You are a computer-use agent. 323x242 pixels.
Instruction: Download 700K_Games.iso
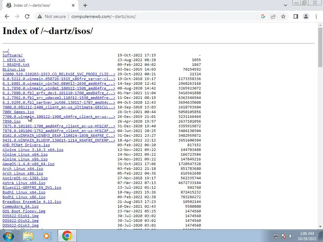[18, 112]
